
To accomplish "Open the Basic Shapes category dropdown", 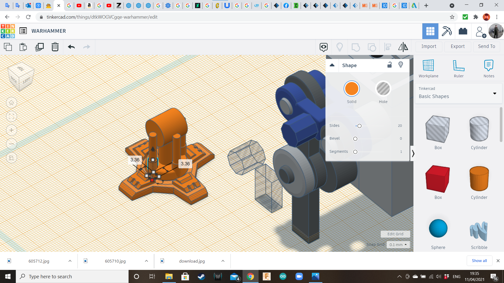I will pyautogui.click(x=495, y=94).
